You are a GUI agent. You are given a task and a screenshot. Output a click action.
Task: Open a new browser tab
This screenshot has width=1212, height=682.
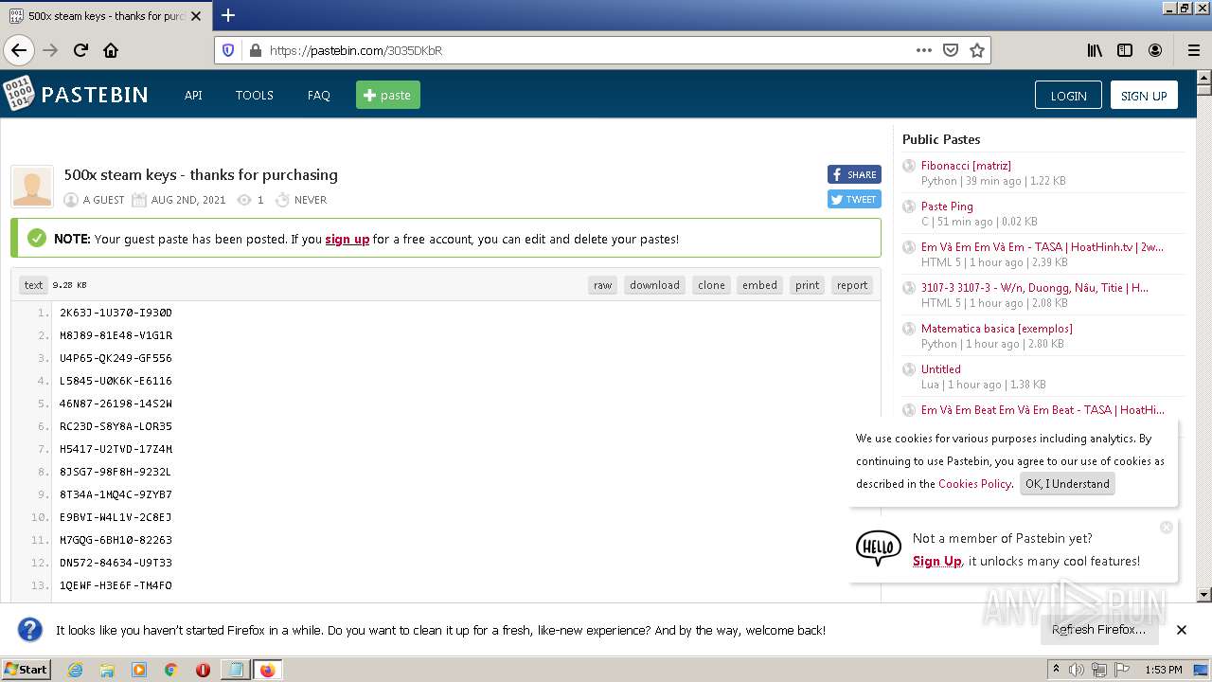click(x=228, y=15)
